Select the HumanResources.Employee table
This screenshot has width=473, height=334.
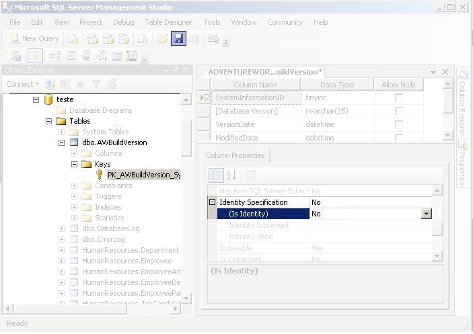coord(126,261)
